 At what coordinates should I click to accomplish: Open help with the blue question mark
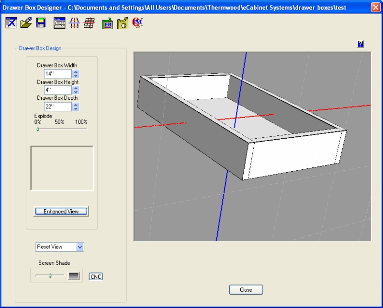(x=360, y=44)
